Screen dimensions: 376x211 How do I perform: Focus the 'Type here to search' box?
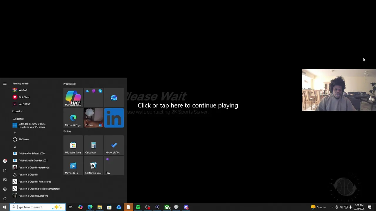coord(38,207)
